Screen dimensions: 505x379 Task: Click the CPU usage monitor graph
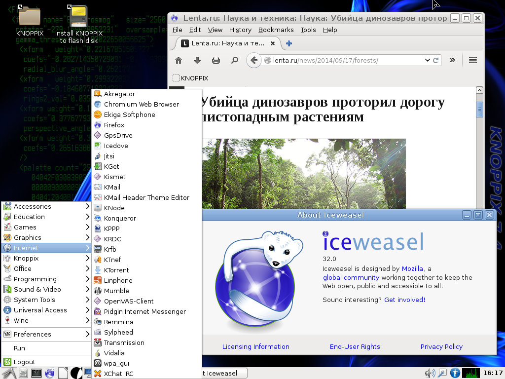(470, 373)
